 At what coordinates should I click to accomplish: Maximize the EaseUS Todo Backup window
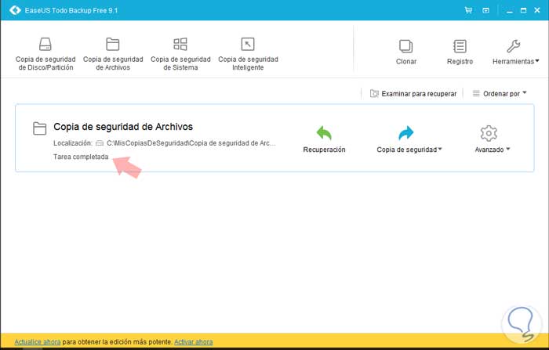523,10
